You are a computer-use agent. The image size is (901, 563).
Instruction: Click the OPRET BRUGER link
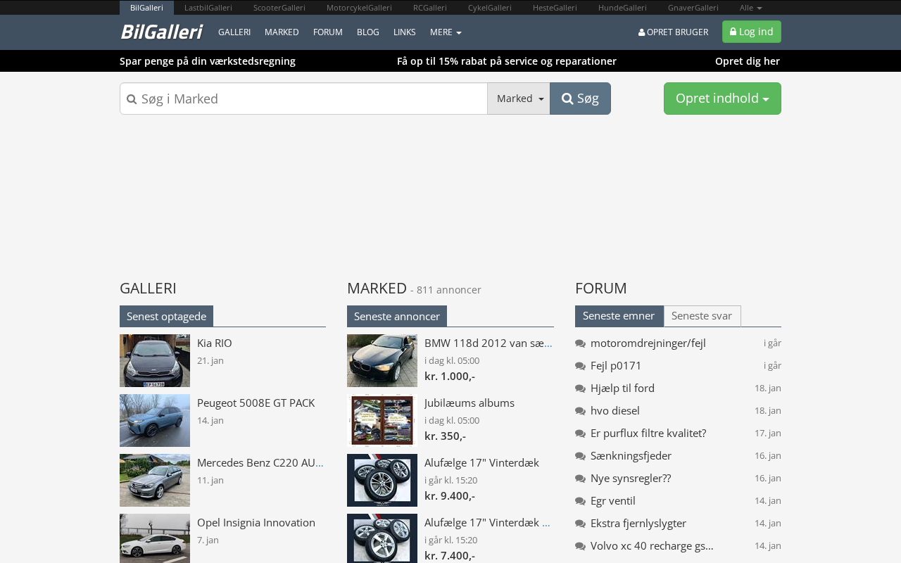[x=673, y=32]
